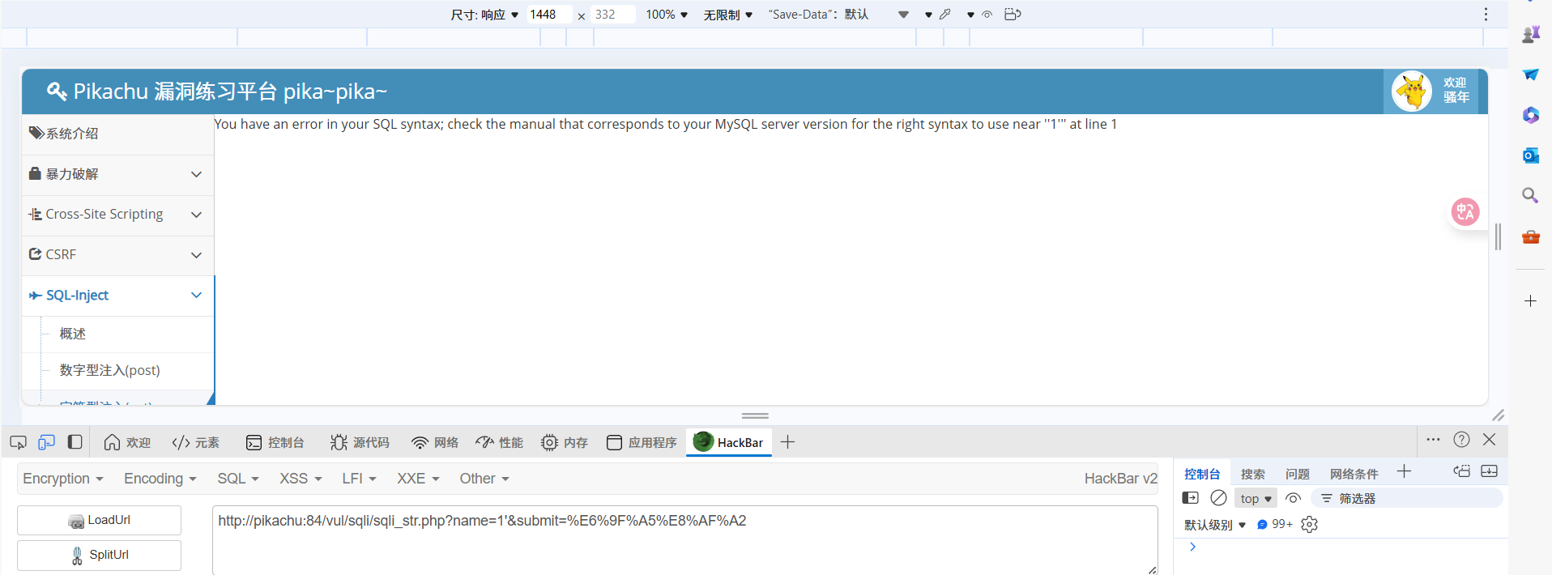Image resolution: width=1552 pixels, height=575 pixels.
Task: Select the drawer 问题 tab
Action: (1297, 474)
